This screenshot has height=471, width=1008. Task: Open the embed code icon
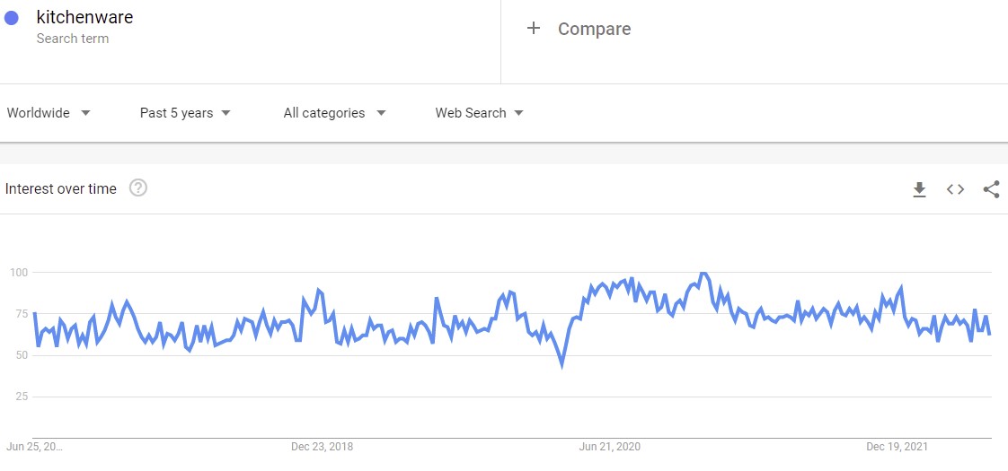(955, 189)
